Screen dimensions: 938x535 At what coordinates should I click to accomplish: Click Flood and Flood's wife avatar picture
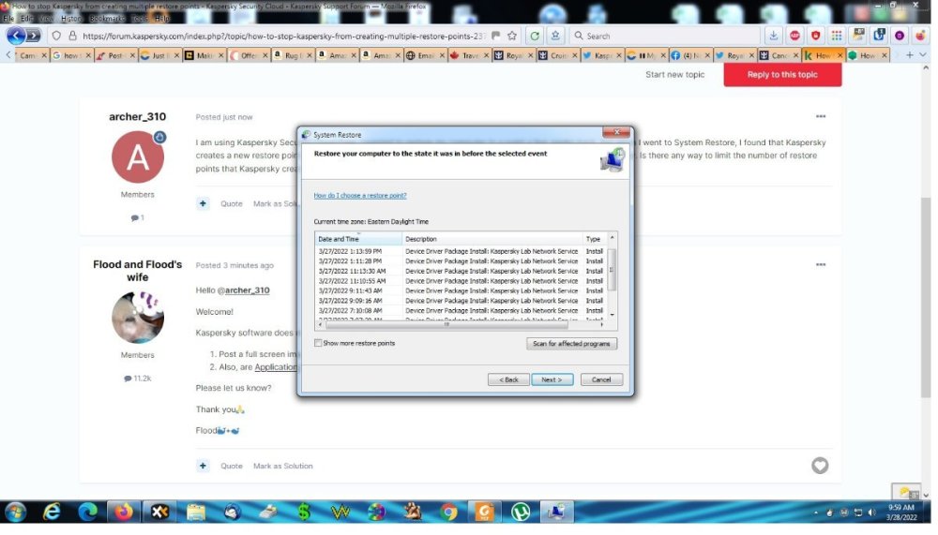pyautogui.click(x=138, y=318)
